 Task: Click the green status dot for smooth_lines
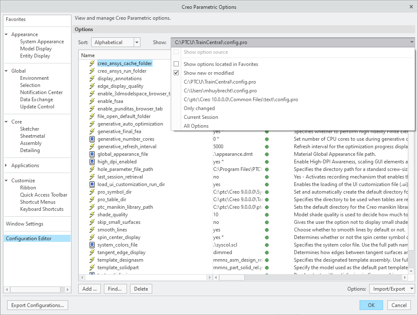pos(267,230)
